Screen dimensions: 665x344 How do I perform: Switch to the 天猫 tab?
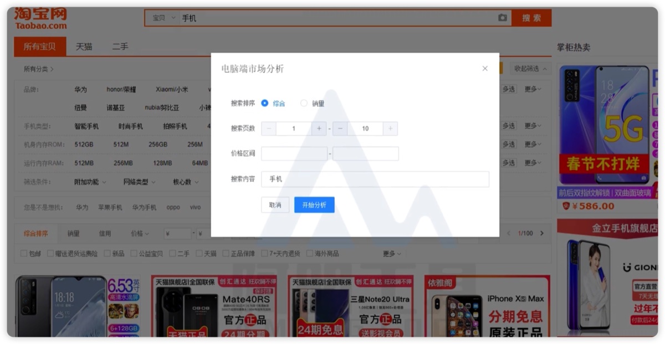coord(84,47)
